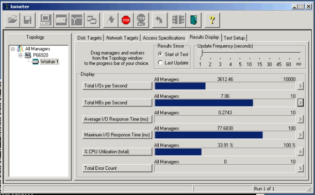315x195 pixels.
Task: Stop the current test with the red STOP icon
Action: click(126, 20)
